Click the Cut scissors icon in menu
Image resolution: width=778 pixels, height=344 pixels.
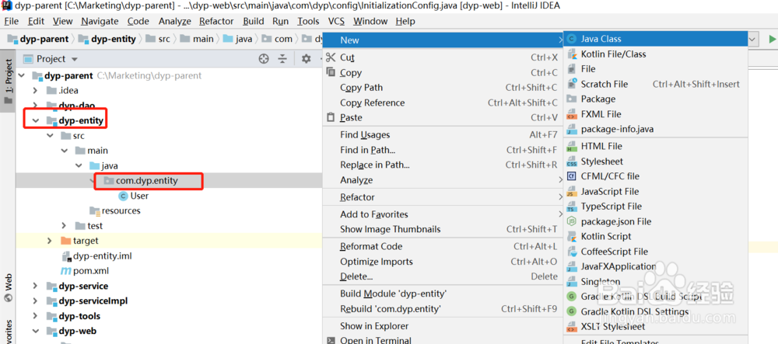coord(331,57)
